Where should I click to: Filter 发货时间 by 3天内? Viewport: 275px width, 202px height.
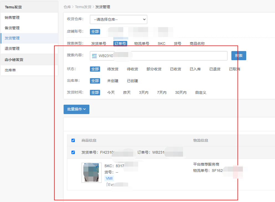point(144,92)
